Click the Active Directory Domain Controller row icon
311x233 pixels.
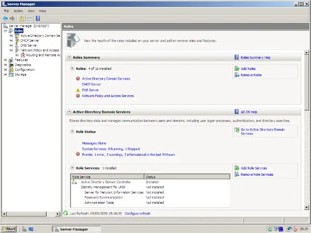pyautogui.click(x=74, y=182)
